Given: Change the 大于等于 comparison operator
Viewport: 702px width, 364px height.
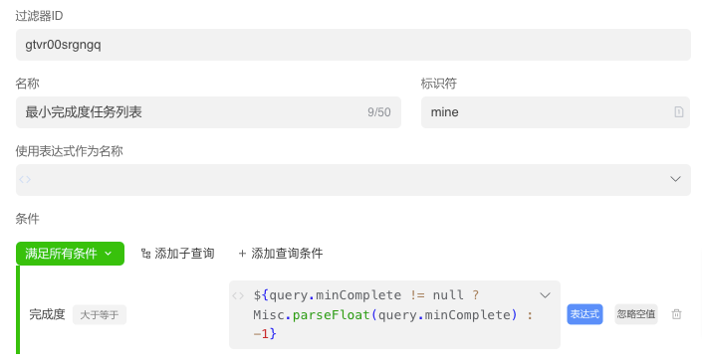Looking at the screenshot, I should pos(100,315).
